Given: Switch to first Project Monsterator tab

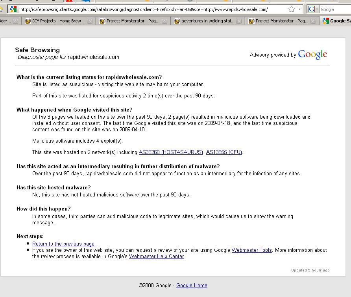Looking at the screenshot, I should click(x=133, y=21).
